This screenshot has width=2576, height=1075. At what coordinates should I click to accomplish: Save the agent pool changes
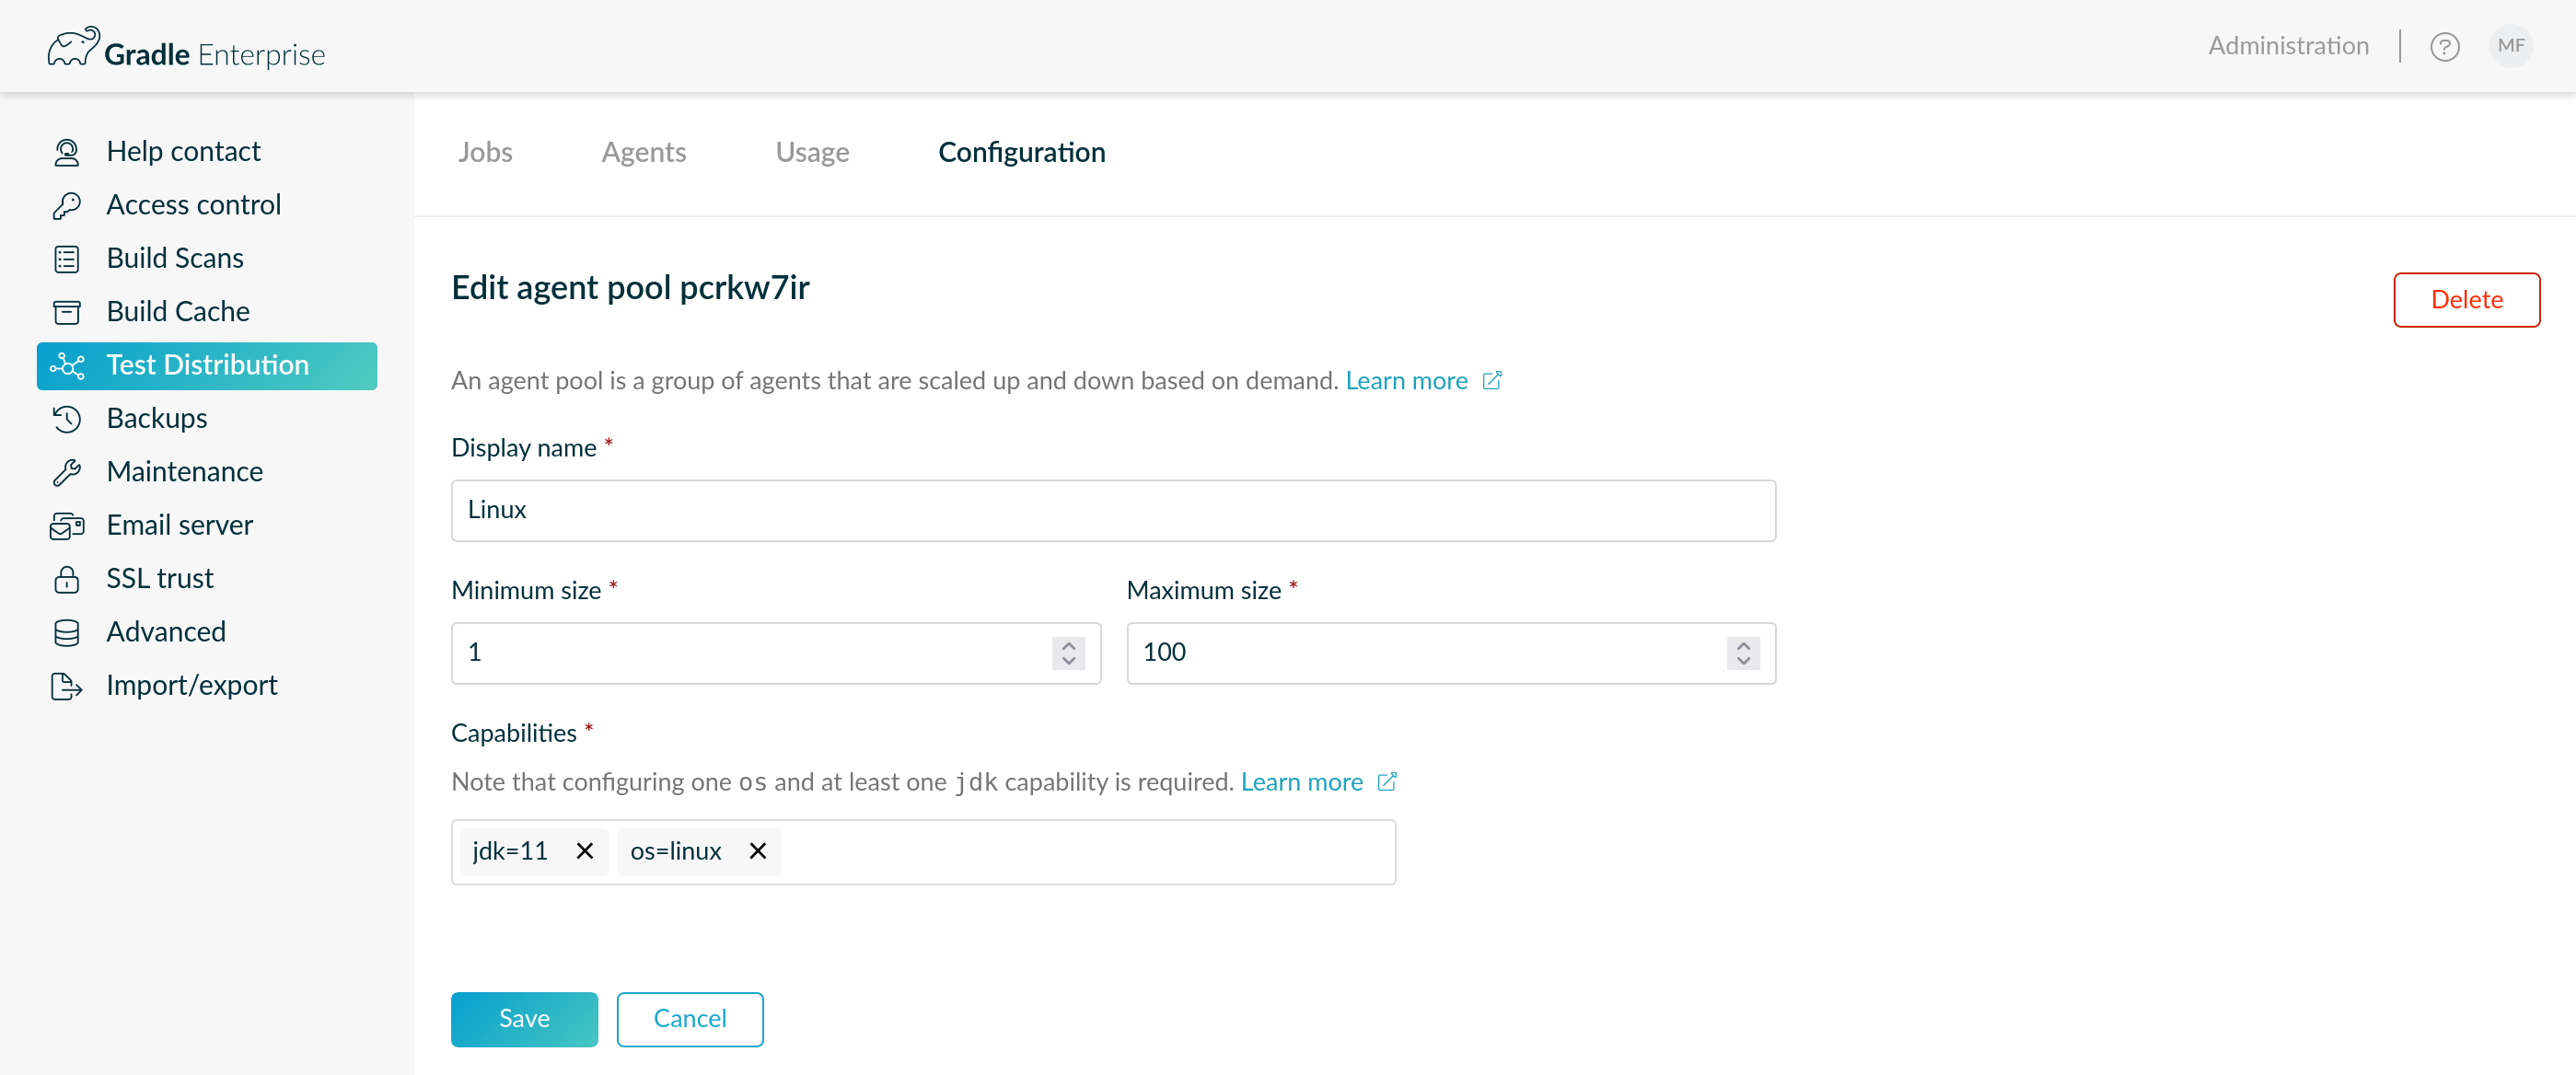524,1019
